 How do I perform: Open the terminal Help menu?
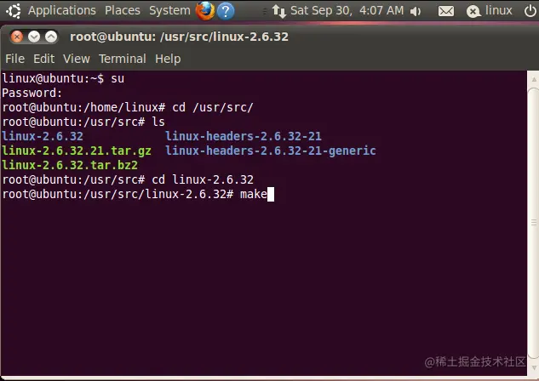coord(168,59)
